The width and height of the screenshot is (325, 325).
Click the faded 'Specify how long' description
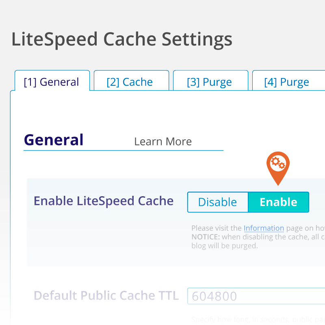(x=258, y=320)
